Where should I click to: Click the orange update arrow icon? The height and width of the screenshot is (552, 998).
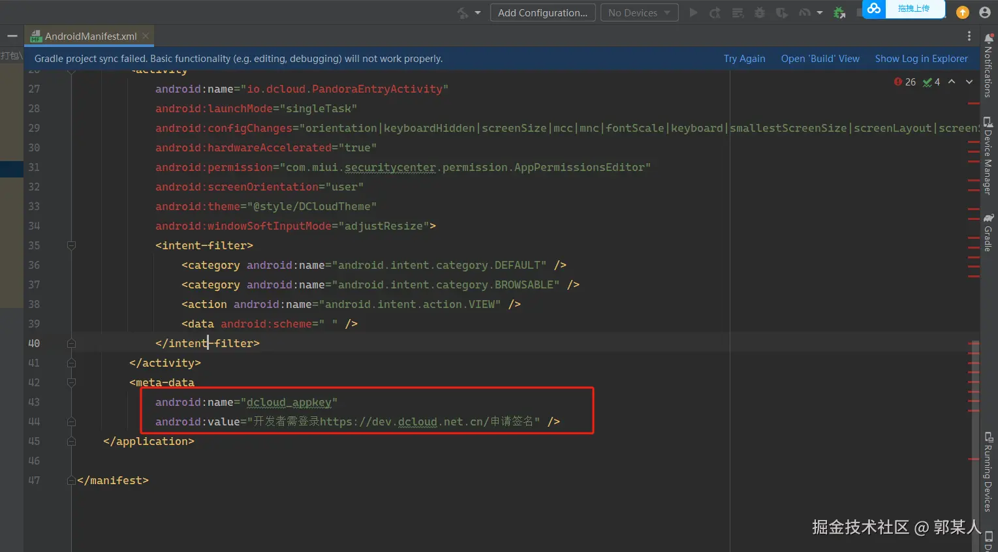pos(963,12)
